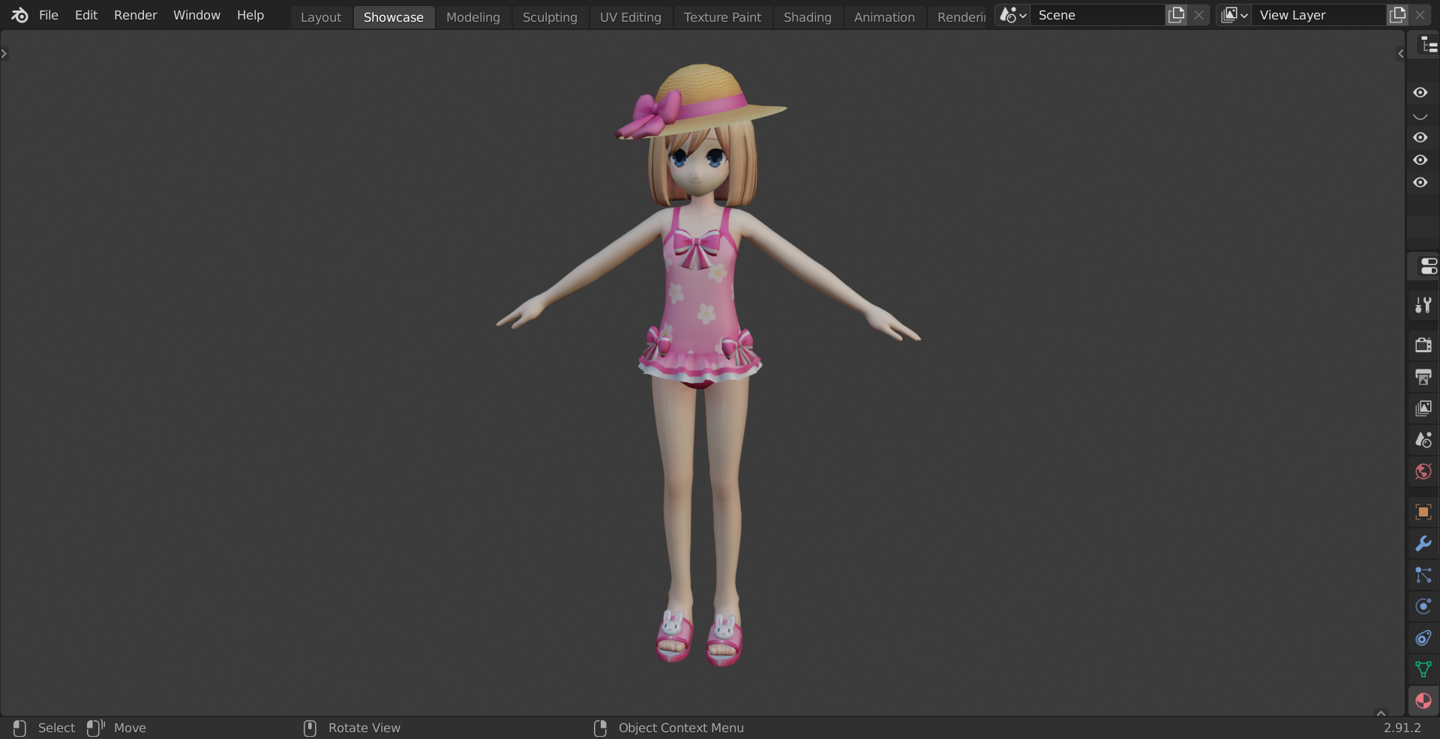Expand the viewport toolbar with left arrow
This screenshot has height=739, width=1440.
tap(4, 53)
